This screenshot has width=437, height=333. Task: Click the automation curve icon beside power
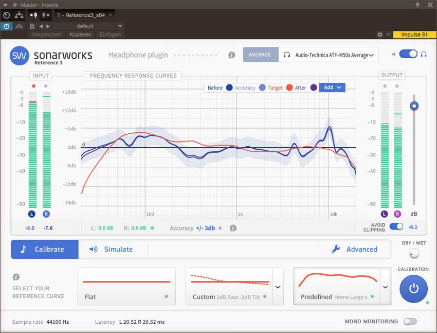[x=19, y=26]
